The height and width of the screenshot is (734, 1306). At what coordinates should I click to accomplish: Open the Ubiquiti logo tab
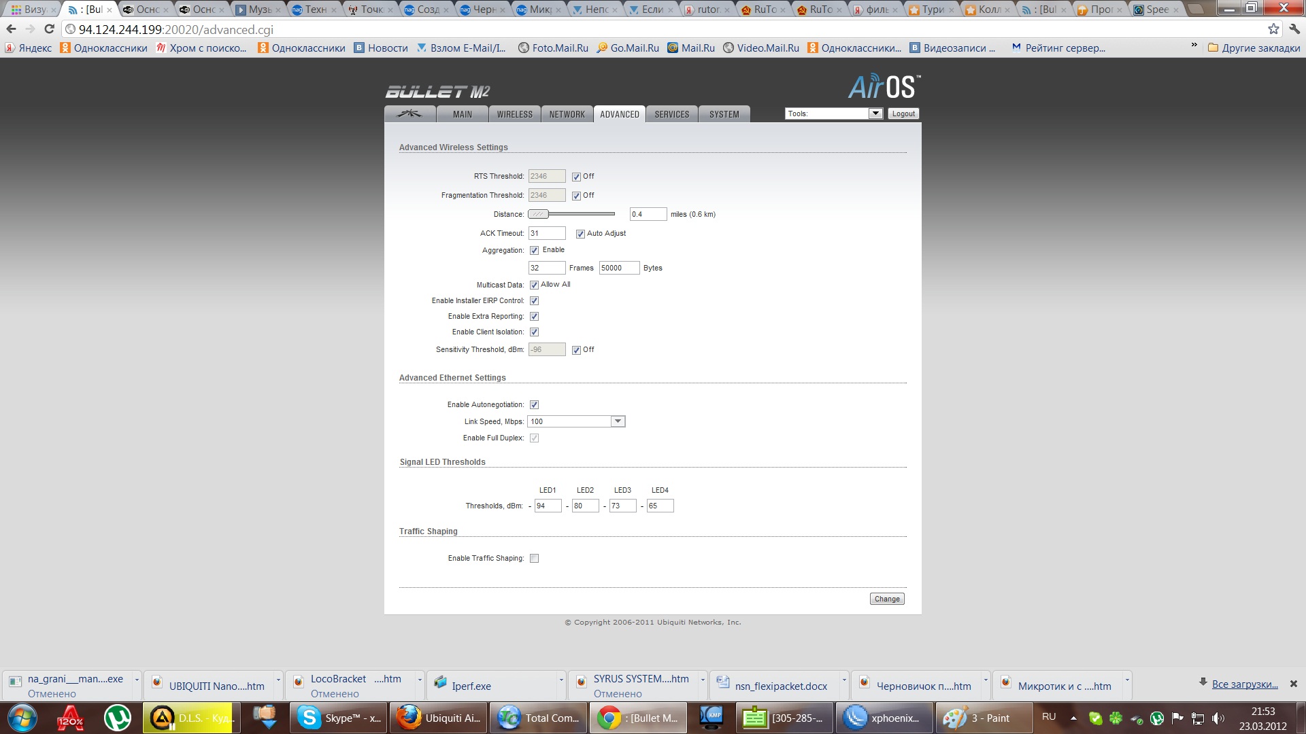pyautogui.click(x=409, y=114)
